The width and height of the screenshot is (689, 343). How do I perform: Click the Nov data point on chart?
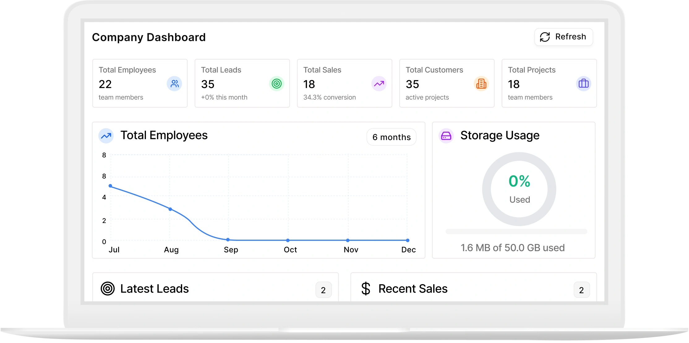348,240
